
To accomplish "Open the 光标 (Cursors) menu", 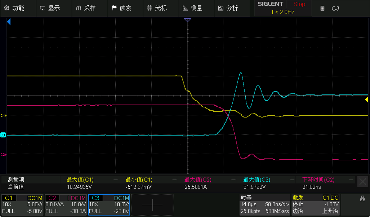I will pos(157,8).
